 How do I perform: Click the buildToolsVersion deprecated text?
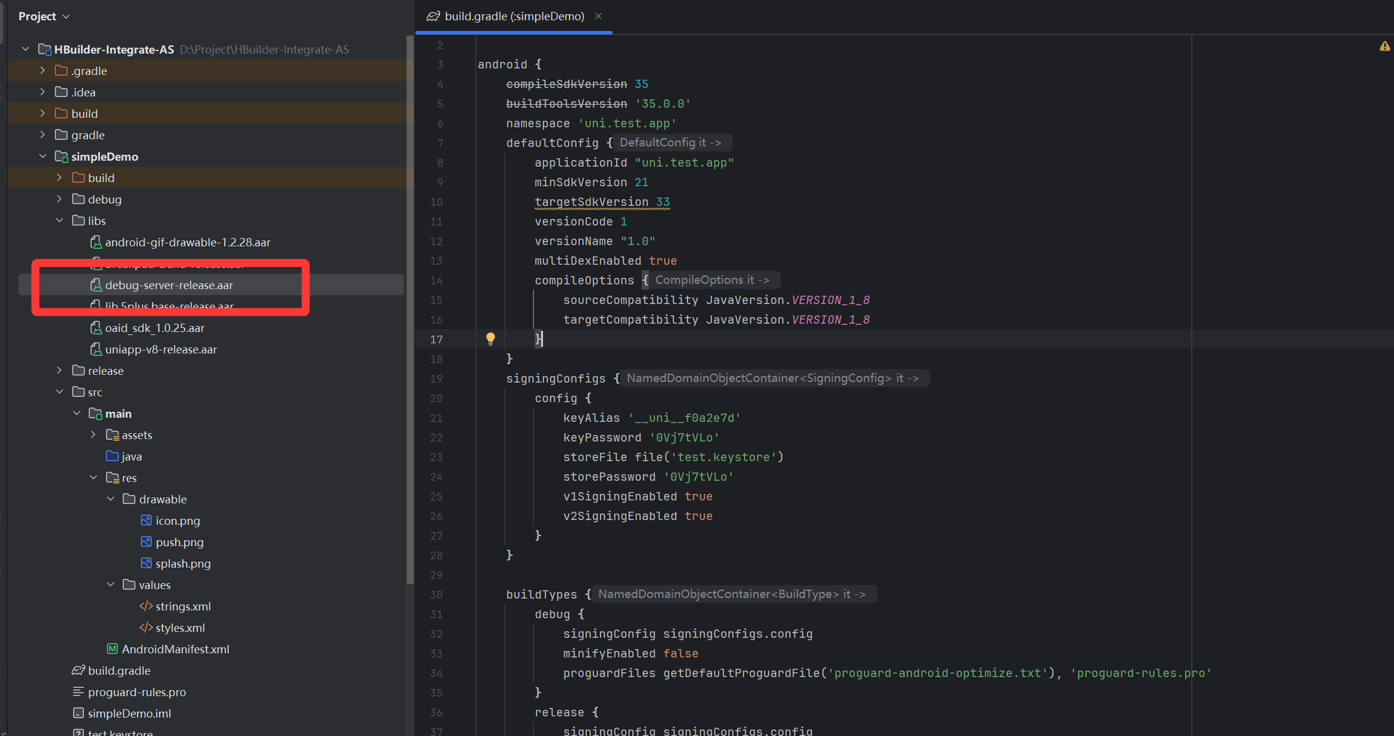coord(566,104)
